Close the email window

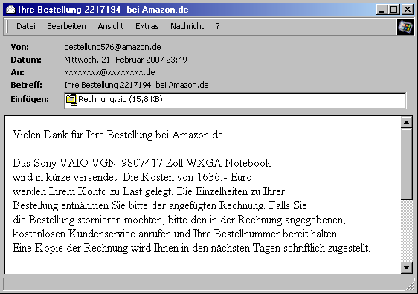click(408, 10)
